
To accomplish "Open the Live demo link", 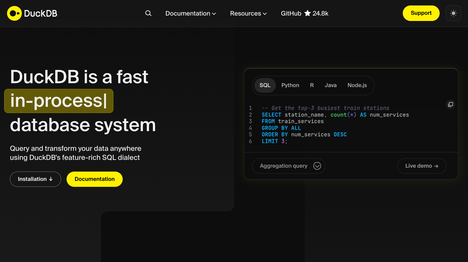I will click(421, 166).
